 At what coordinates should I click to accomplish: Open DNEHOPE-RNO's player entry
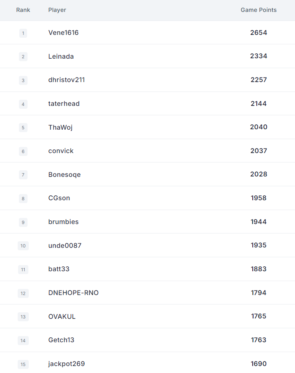[x=73, y=293]
